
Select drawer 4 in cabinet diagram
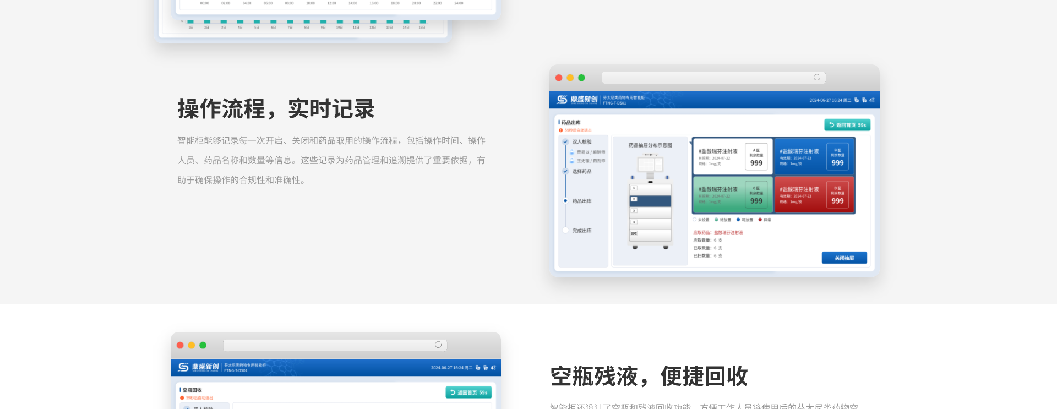650,223
